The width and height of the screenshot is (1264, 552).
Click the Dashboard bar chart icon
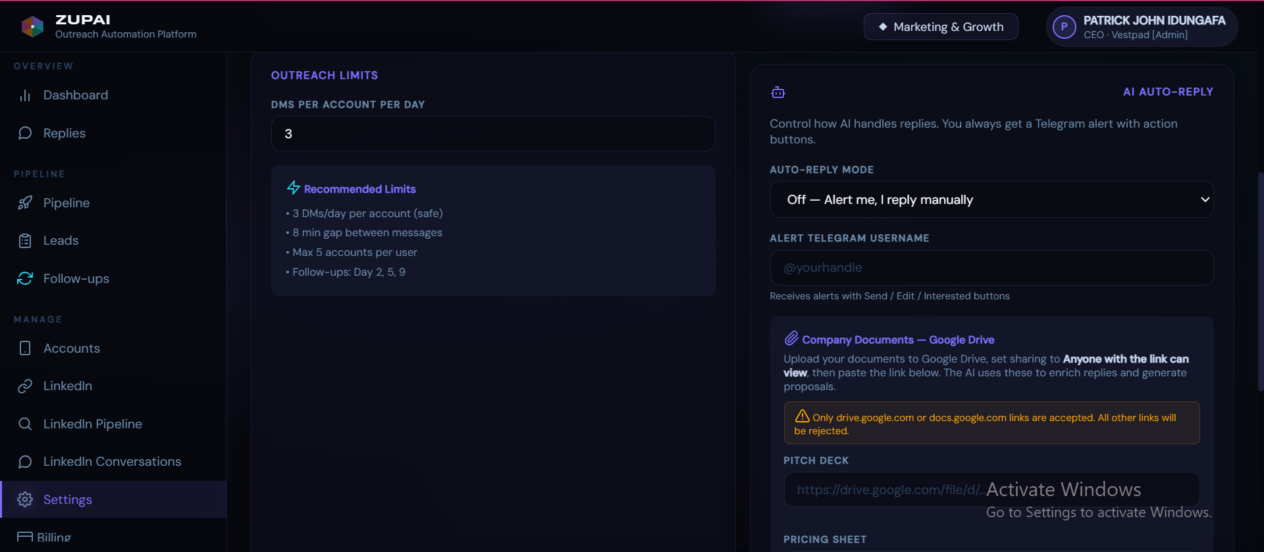tap(25, 95)
